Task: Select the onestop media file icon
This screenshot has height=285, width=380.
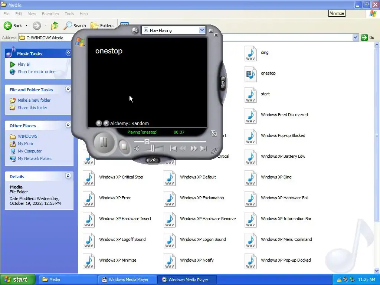Action: click(x=250, y=74)
